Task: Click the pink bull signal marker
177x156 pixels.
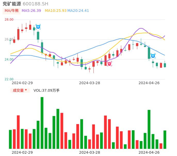Action: tap(109, 64)
